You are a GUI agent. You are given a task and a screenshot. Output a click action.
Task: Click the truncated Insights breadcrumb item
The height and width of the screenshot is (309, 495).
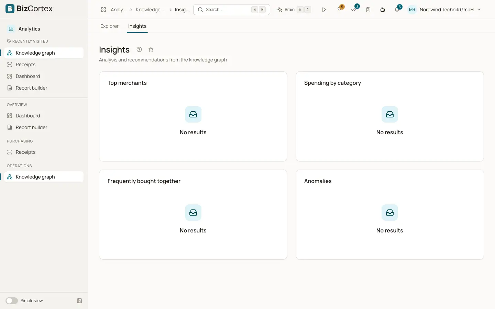182,10
